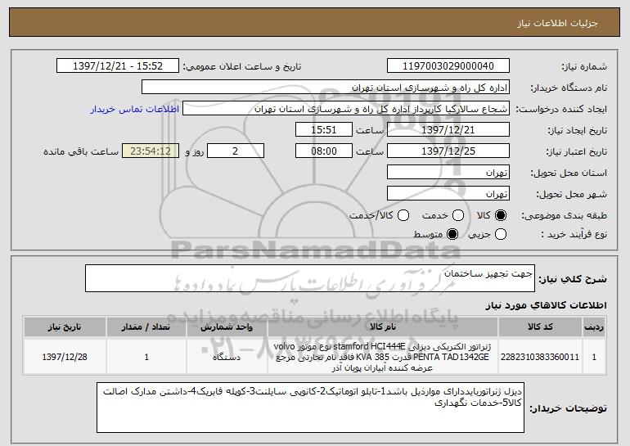
Task: Click the تاریخ نیاز column header
Action: (65, 327)
